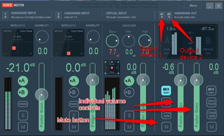Image resolution: width=224 pixels, height=136 pixels.
Task: Mute Hardware Input 1 with M button
Action: tap(23, 127)
